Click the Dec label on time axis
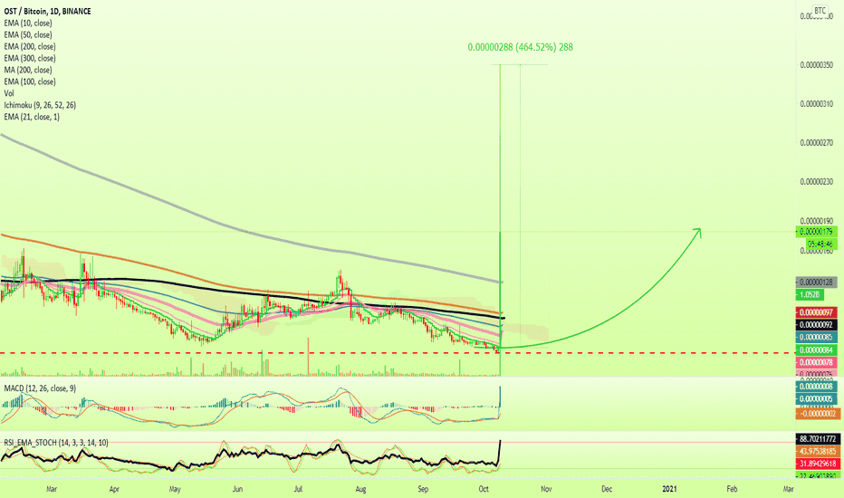The width and height of the screenshot is (844, 498). 607,489
